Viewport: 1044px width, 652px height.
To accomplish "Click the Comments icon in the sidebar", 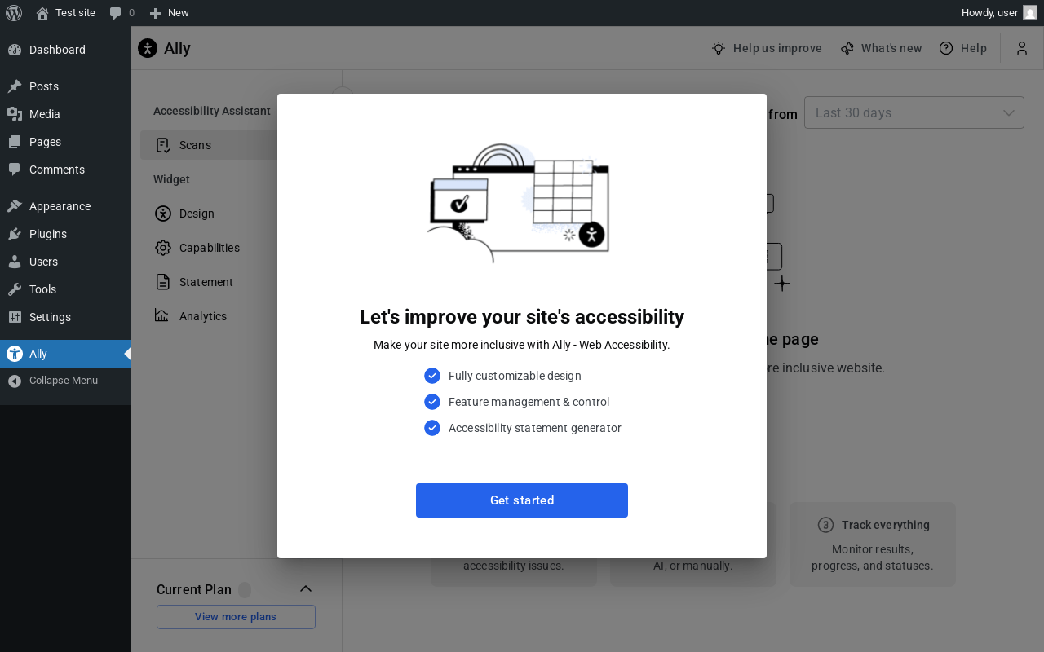I will (15, 170).
